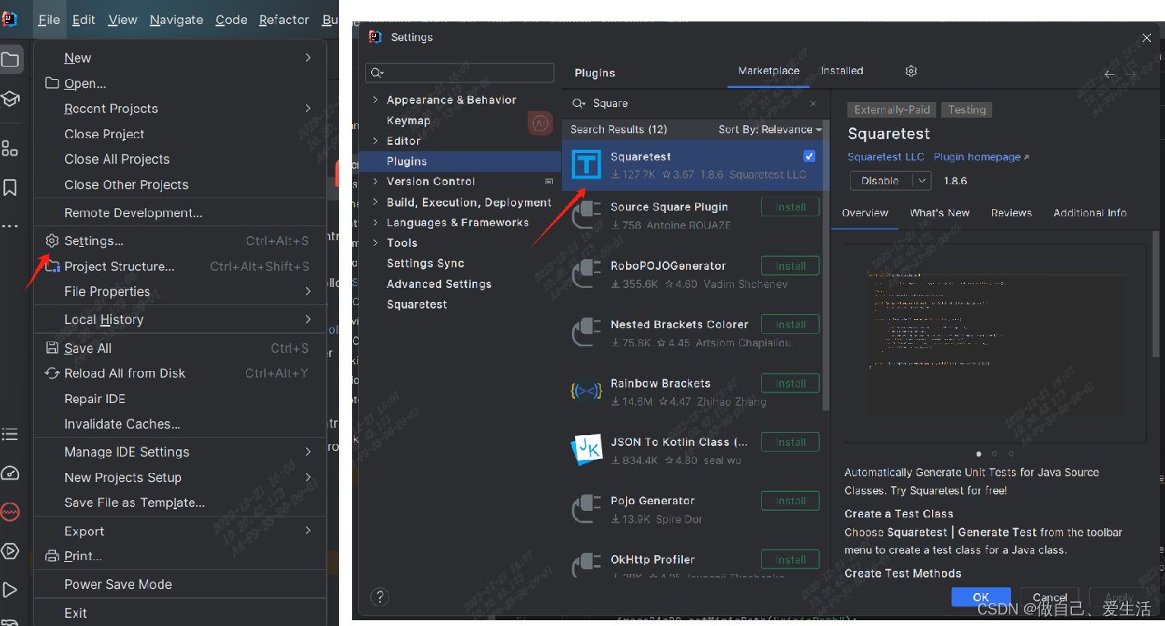Image resolution: width=1165 pixels, height=626 pixels.
Task: Click Cancel in the Settings dialog
Action: [1050, 598]
